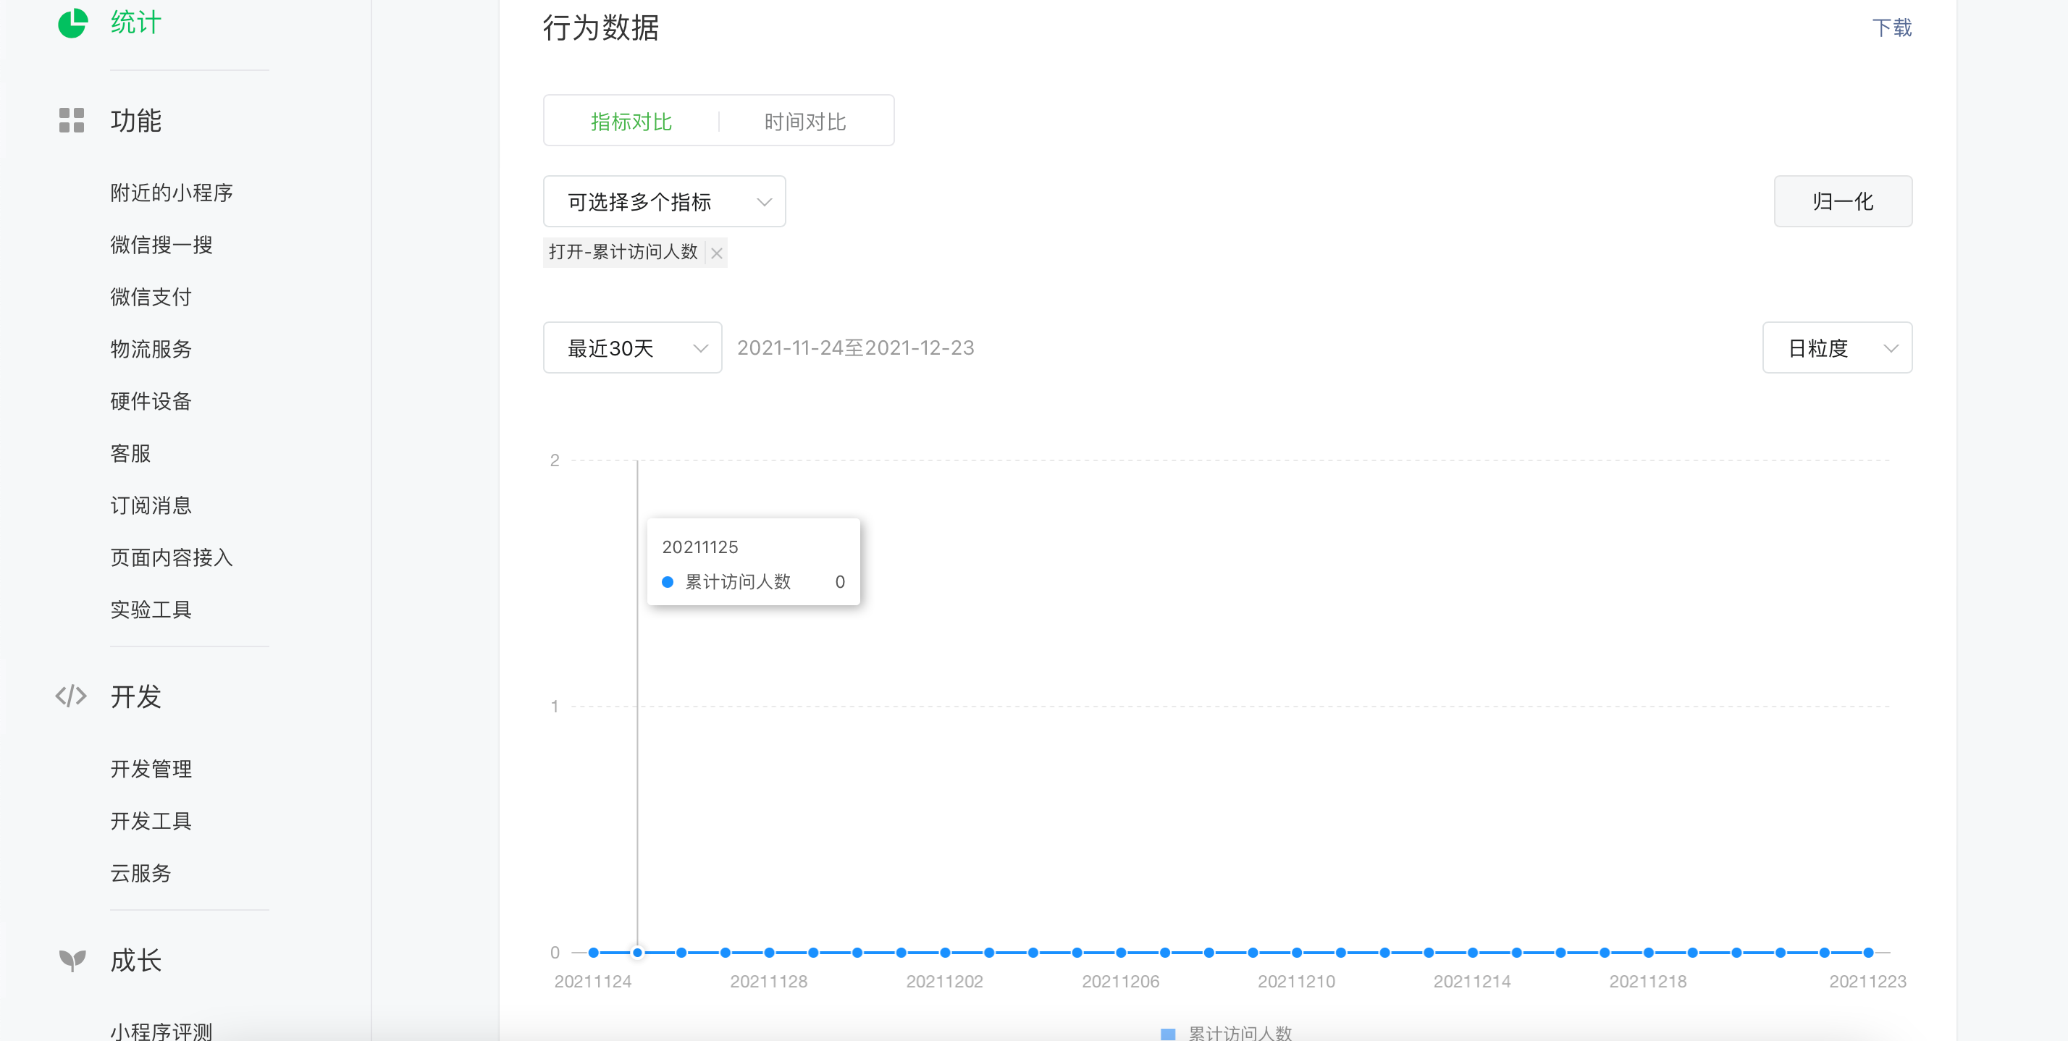2068x1041 pixels.
Task: Click the sprout leaf icon beside 成长
Action: tap(72, 959)
